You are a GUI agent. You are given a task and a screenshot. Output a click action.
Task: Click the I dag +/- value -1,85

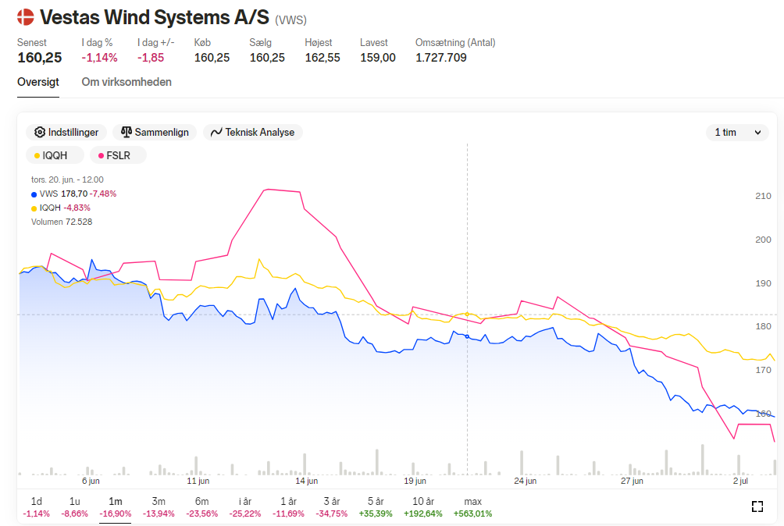pos(151,58)
